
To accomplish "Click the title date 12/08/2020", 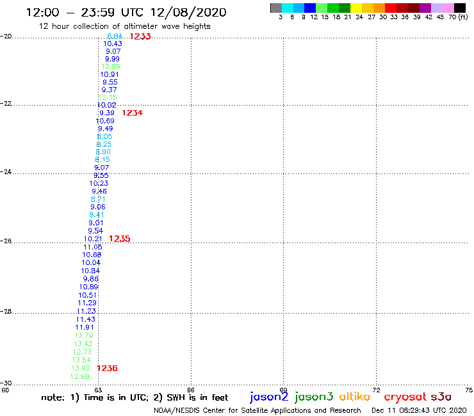I will [188, 12].
